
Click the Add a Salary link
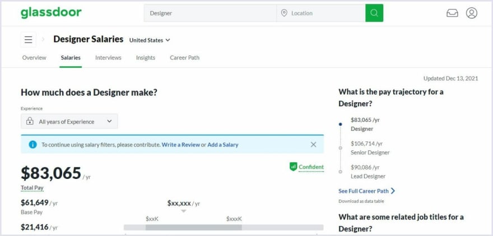coord(223,145)
